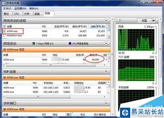
Task: Click the 按 AliIM.exe 筛选 bar in 网络活动
Action: click(56, 50)
